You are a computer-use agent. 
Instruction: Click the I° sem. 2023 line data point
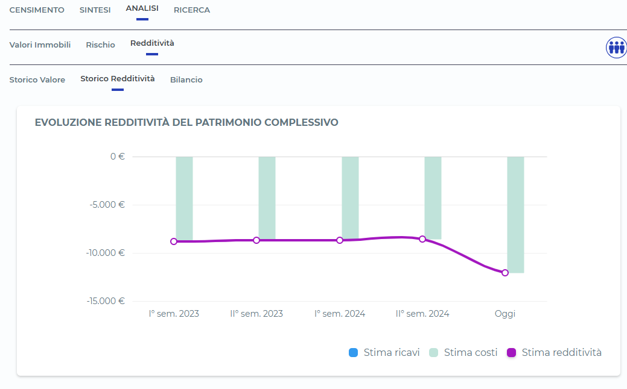point(174,241)
